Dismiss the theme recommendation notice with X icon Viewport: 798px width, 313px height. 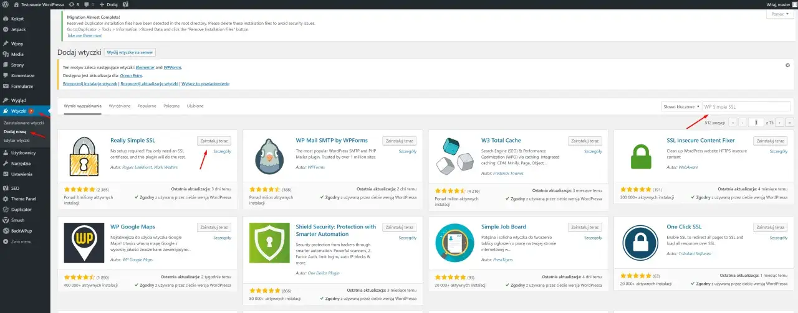click(x=787, y=65)
